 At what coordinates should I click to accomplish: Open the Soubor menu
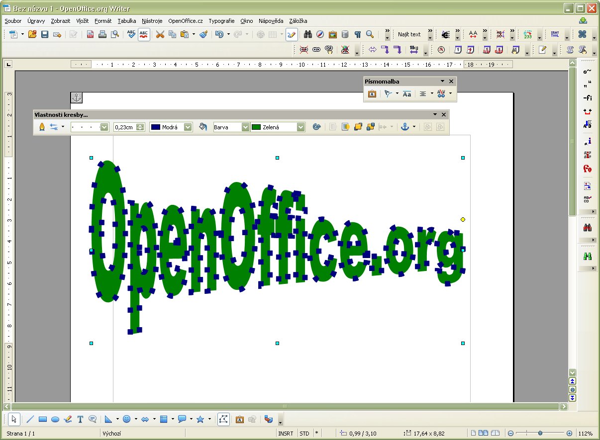click(x=13, y=21)
